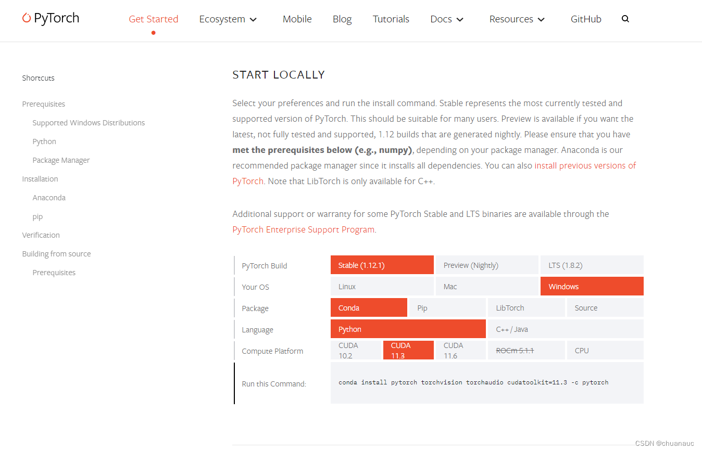Click the PyTorch flame logo
The width and height of the screenshot is (702, 451).
pyautogui.click(x=27, y=18)
